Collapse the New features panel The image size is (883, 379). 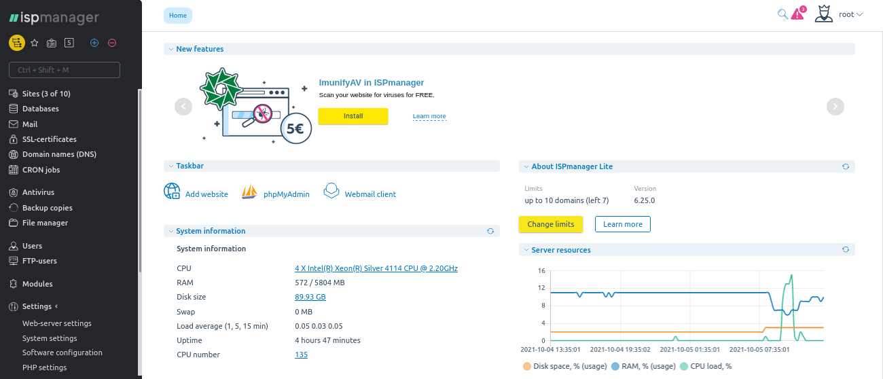(x=170, y=49)
